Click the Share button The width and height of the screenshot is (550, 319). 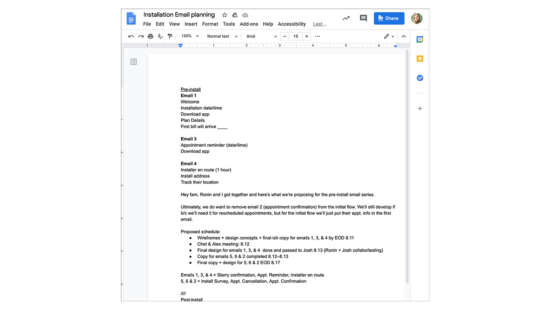389,18
